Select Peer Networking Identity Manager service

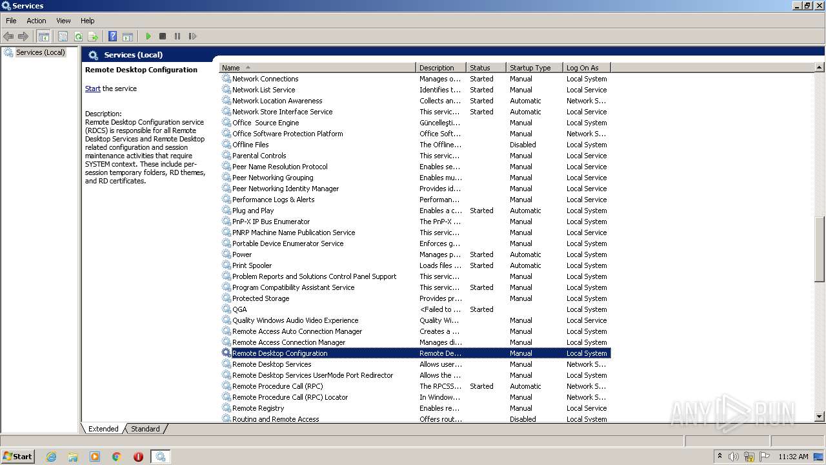pyautogui.click(x=415, y=189)
